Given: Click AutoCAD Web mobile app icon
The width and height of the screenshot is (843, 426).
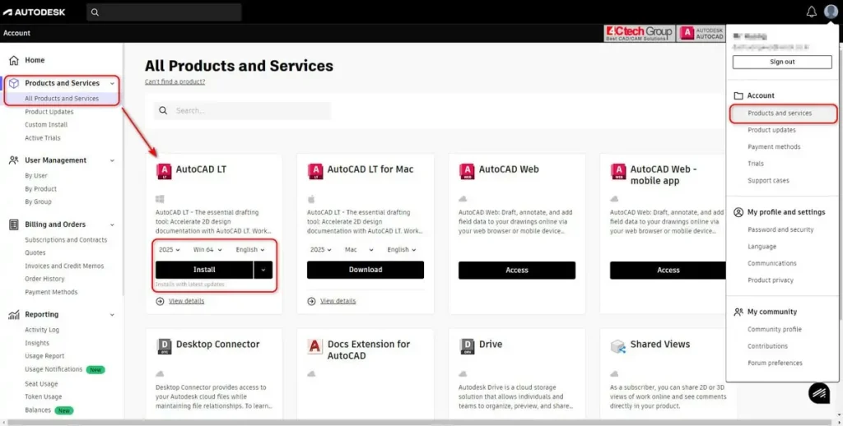Looking at the screenshot, I should (x=618, y=171).
